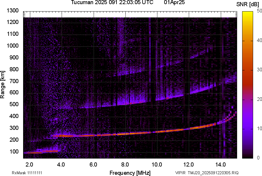The width and height of the screenshot is (262, 176).
Task: Click the range tick label '900'
Action: [14, 57]
